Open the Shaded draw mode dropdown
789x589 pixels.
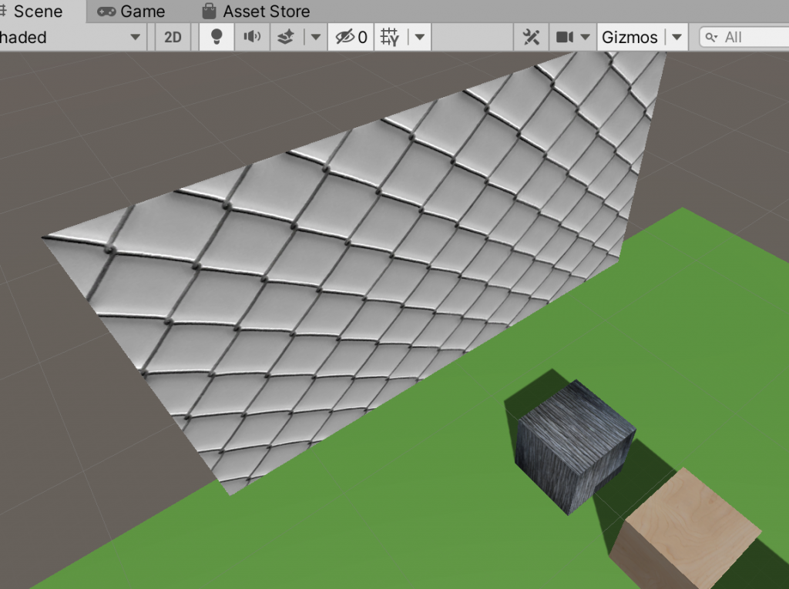71,37
